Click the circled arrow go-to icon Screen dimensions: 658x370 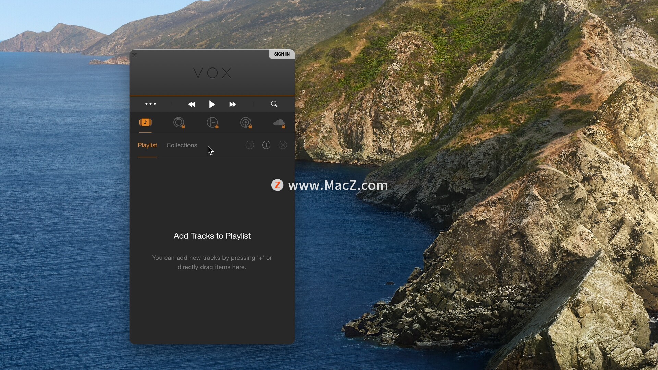pos(250,145)
